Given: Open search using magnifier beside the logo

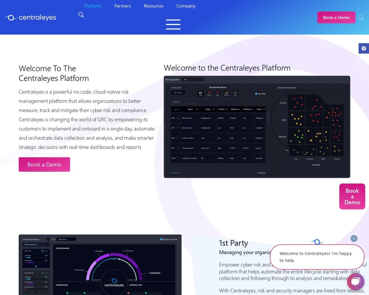Looking at the screenshot, I should pos(81,15).
